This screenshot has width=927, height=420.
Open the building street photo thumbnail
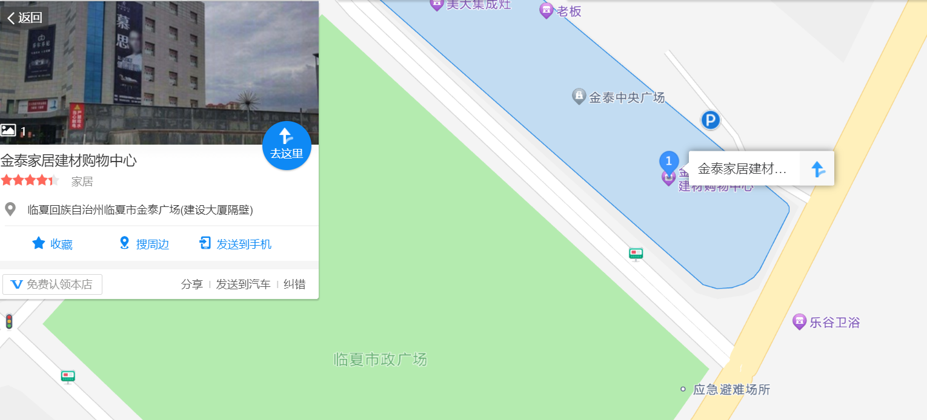point(159,73)
